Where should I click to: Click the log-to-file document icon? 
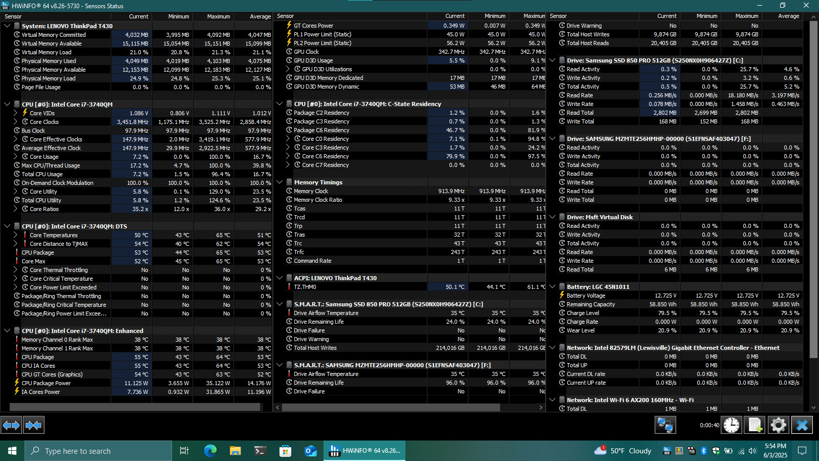tap(755, 425)
